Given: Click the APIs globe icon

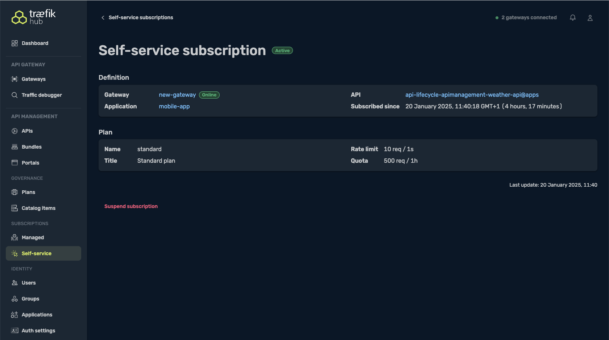Looking at the screenshot, I should click(x=14, y=131).
